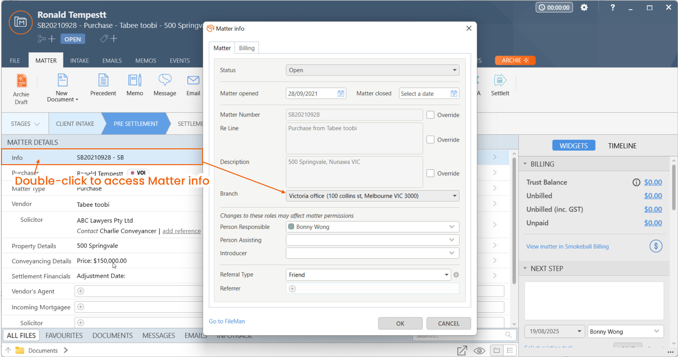Select the FAVOURITES files tab
This screenshot has height=357, width=678.
64,335
